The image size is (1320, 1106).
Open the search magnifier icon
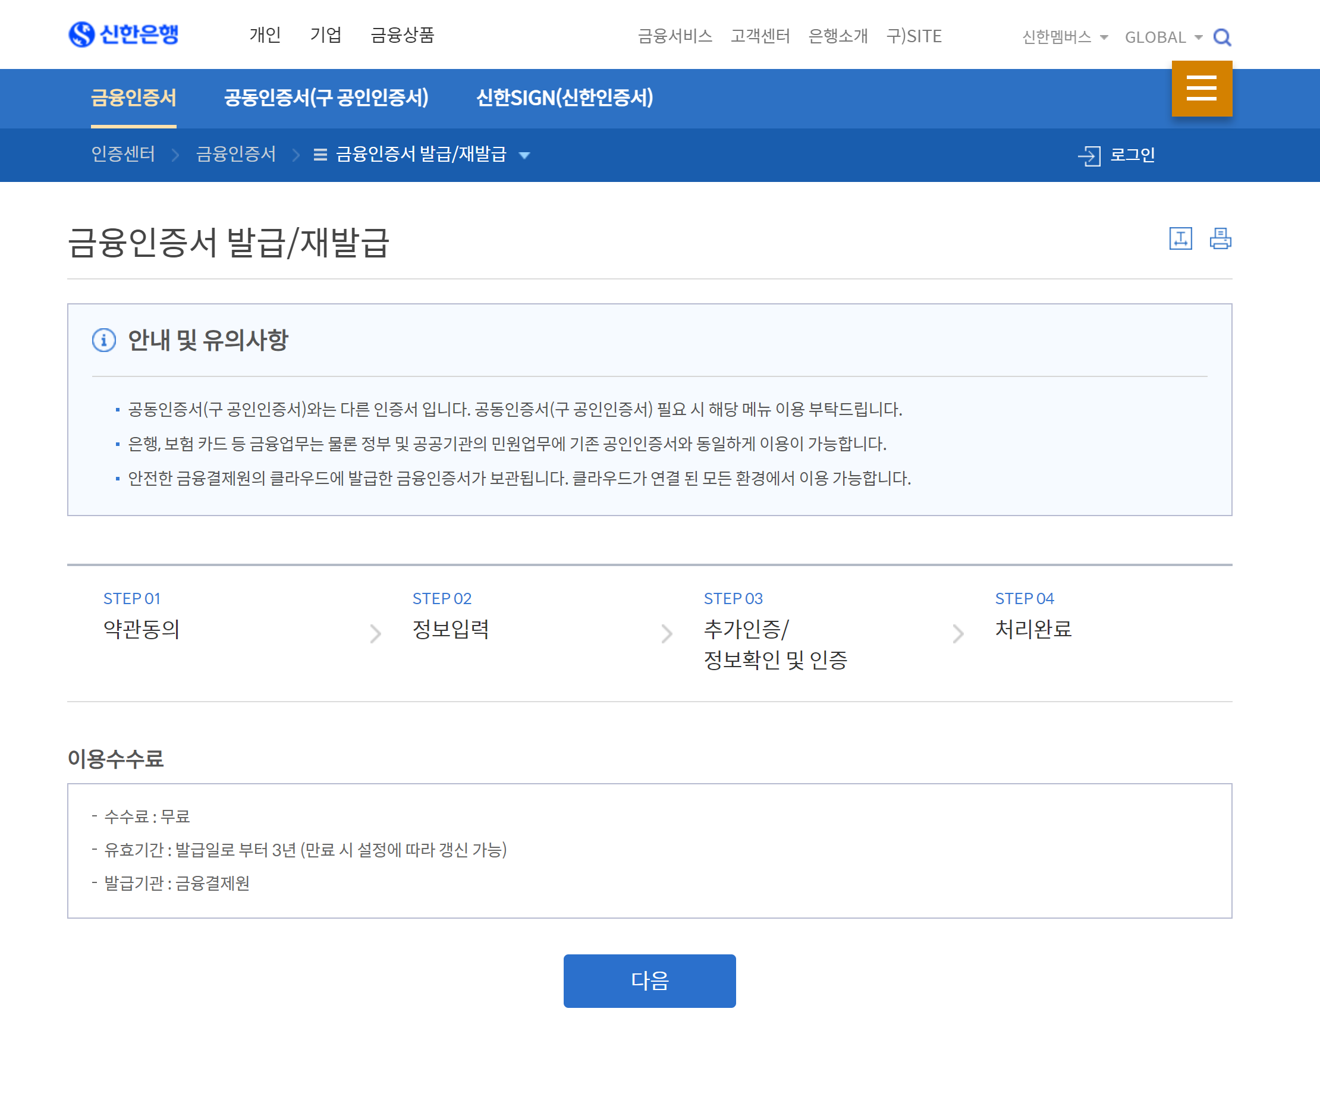click(x=1221, y=37)
